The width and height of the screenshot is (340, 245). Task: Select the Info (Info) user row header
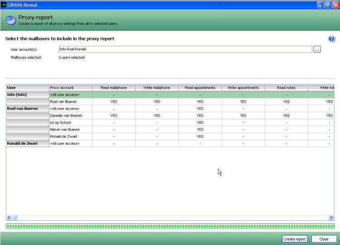click(27, 94)
